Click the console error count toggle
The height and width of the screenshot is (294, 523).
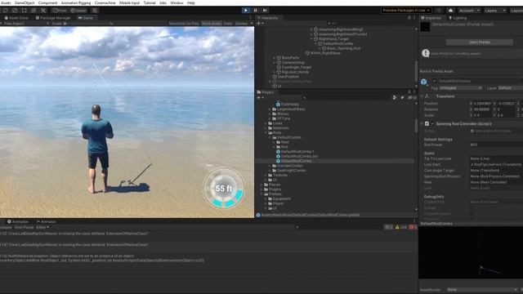pos(412,227)
